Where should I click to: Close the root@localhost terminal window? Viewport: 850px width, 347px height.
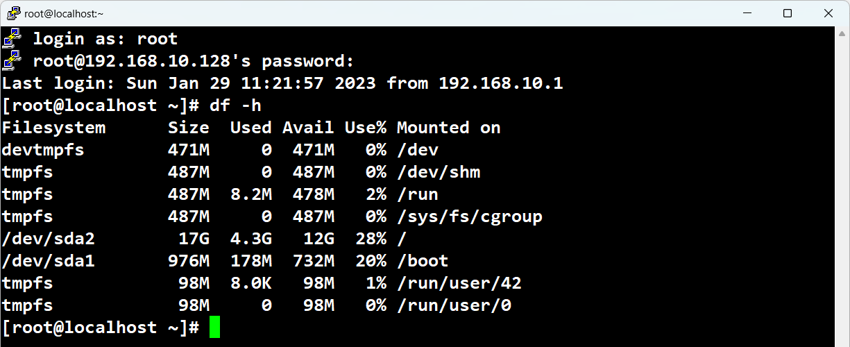(x=828, y=13)
